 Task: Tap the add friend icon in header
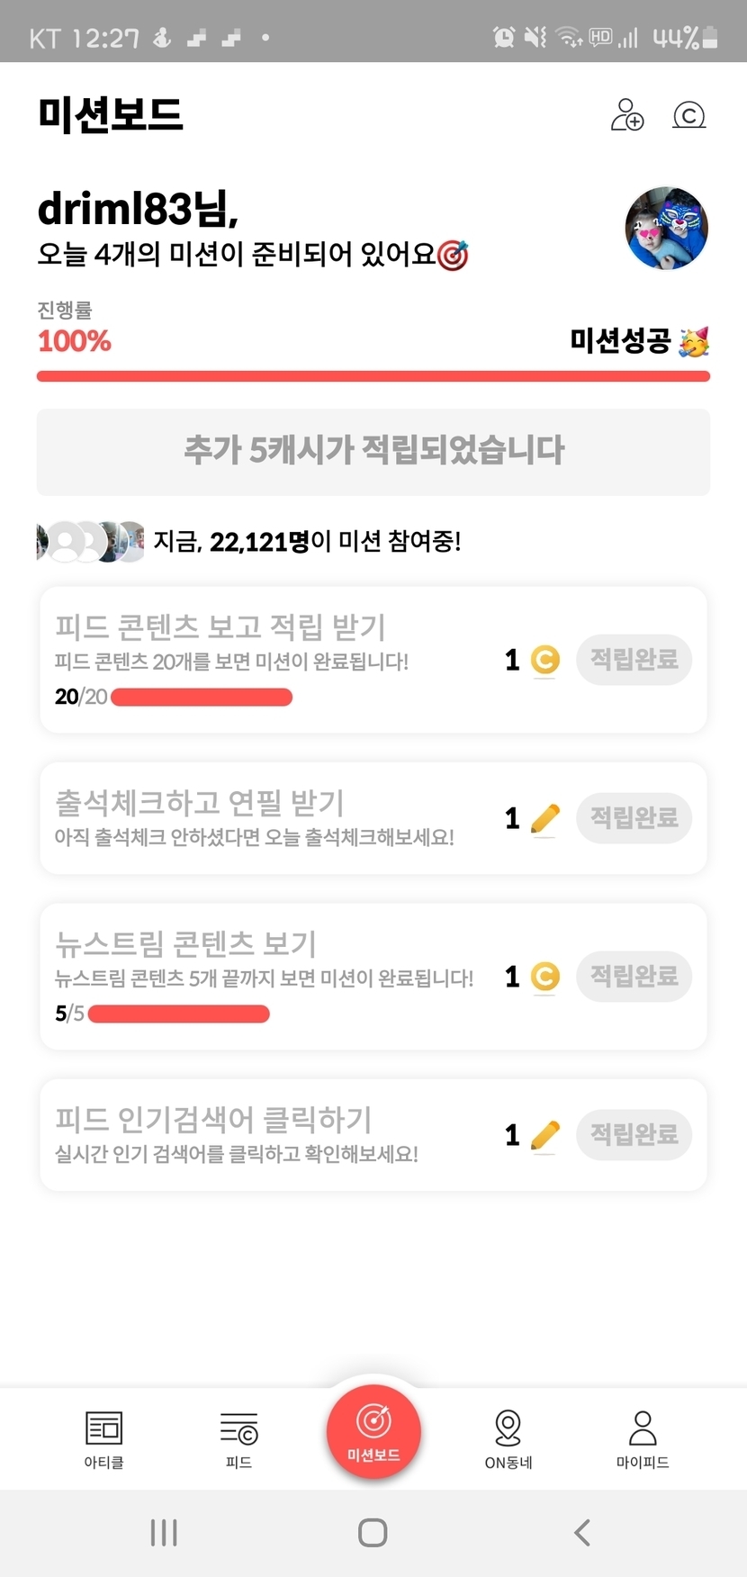point(627,115)
